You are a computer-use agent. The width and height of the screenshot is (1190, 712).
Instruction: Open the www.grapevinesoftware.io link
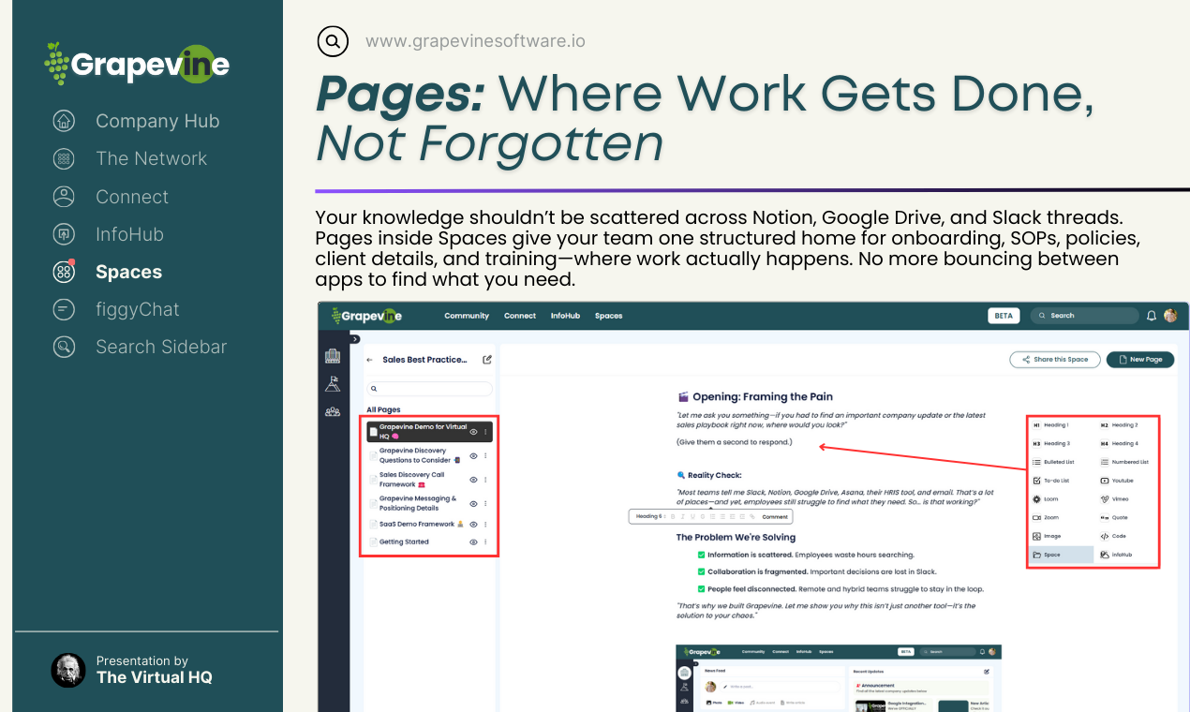(x=475, y=41)
